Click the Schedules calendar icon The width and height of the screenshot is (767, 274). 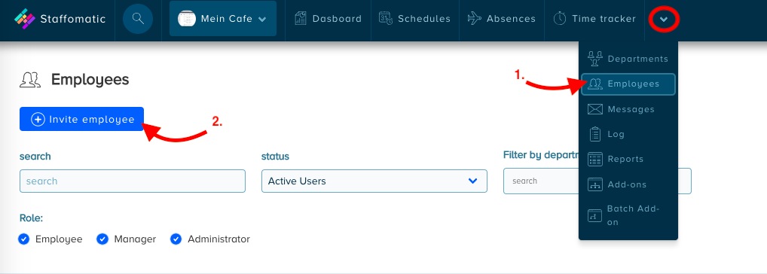(386, 19)
